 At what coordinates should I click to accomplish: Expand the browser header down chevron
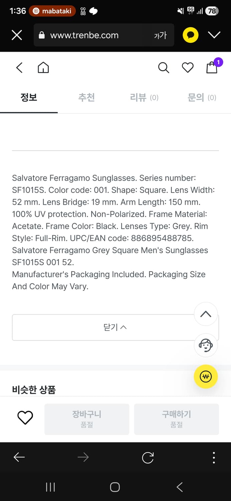point(214,35)
